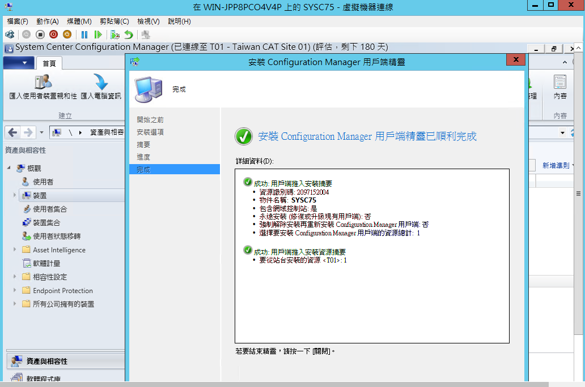
Task: Collapse the 概觀 tree node
Action: [9, 168]
